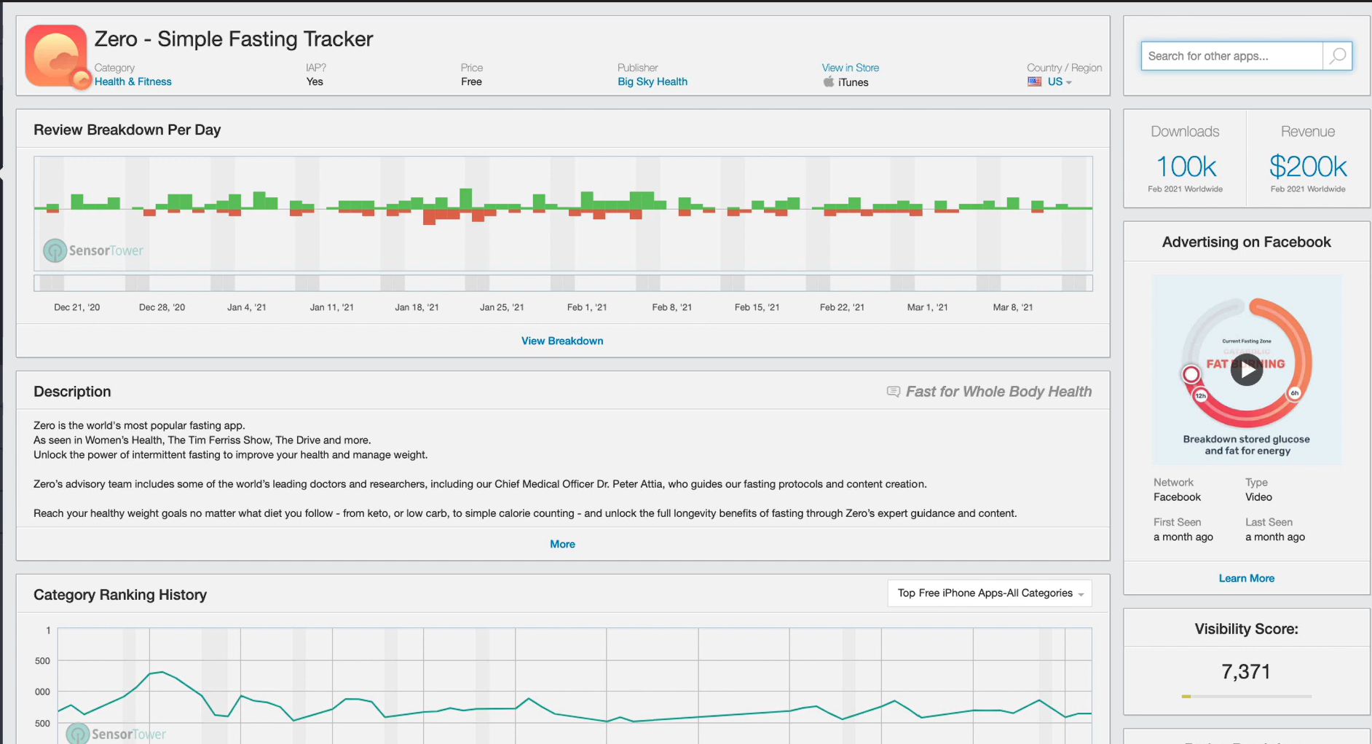Click the View in Store link

(x=850, y=68)
